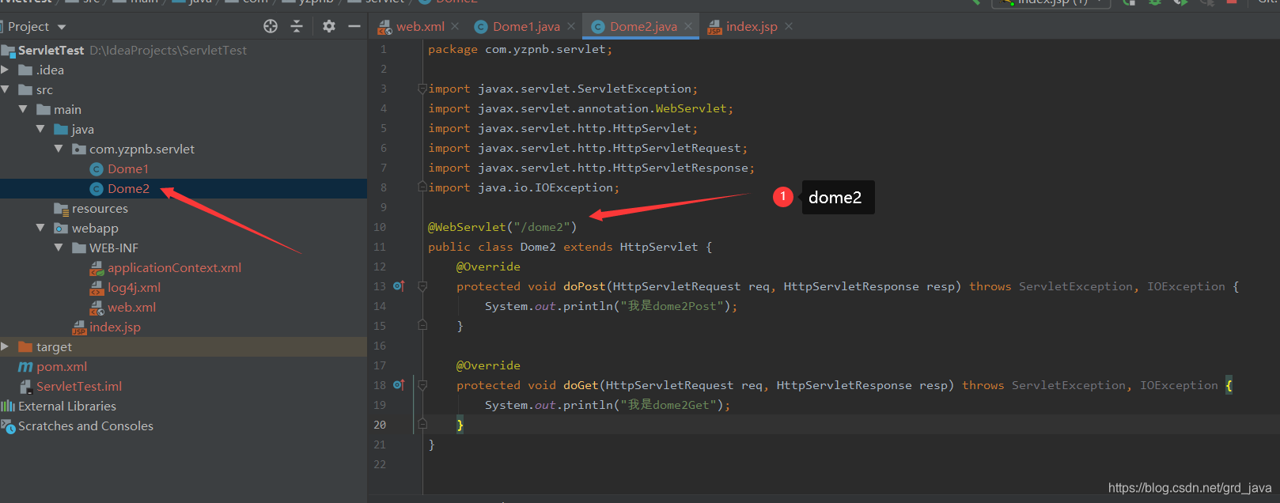Click the HttpServletResponse import line
The height and width of the screenshot is (503, 1280).
(x=591, y=168)
